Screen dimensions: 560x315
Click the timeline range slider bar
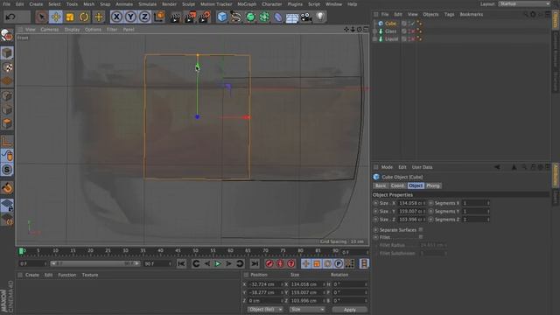coord(95,263)
